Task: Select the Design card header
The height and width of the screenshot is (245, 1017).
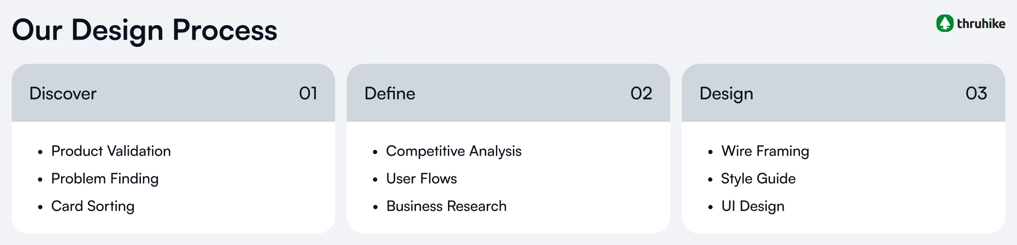Action: coord(726,93)
